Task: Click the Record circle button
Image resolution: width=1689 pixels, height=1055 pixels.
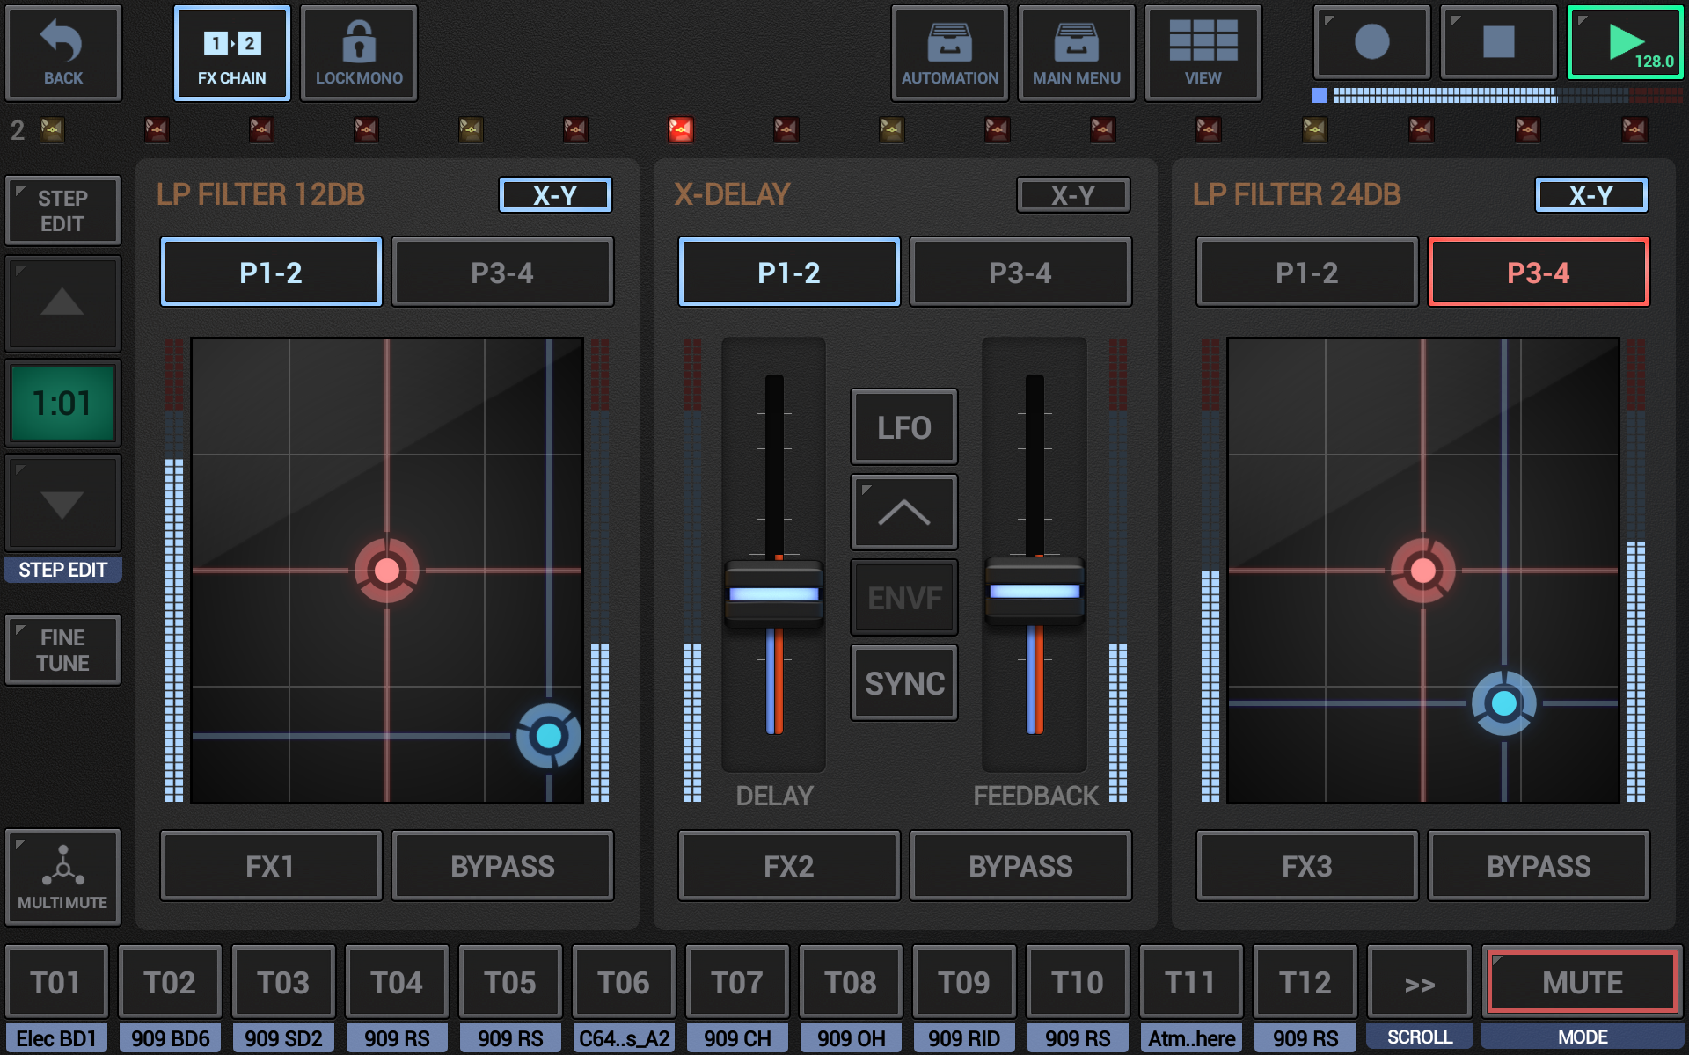Action: [x=1371, y=42]
